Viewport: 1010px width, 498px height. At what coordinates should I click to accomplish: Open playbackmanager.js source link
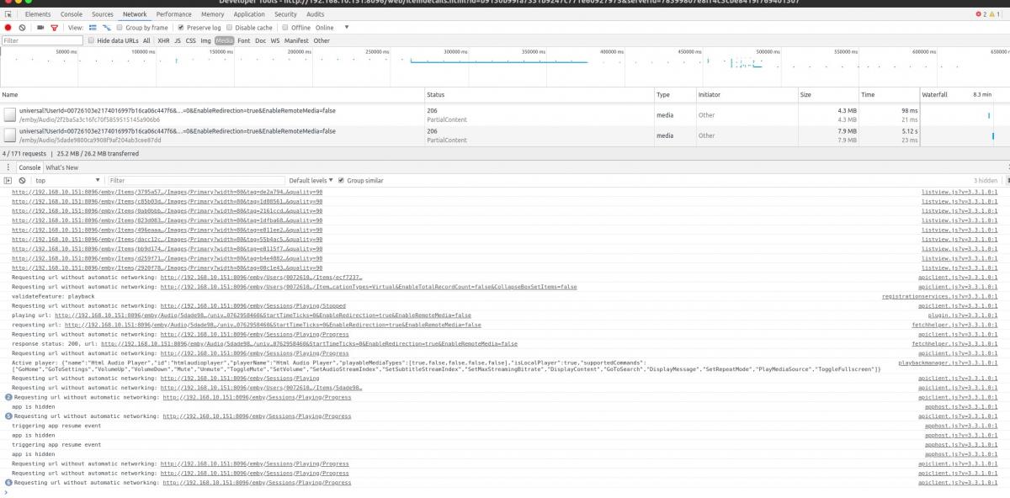[x=948, y=363]
